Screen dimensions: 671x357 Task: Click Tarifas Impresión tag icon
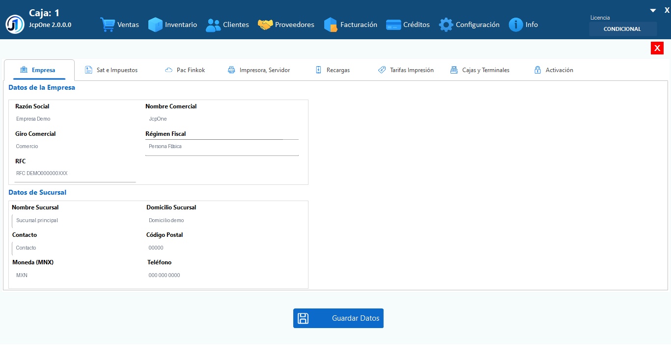tap(382, 70)
